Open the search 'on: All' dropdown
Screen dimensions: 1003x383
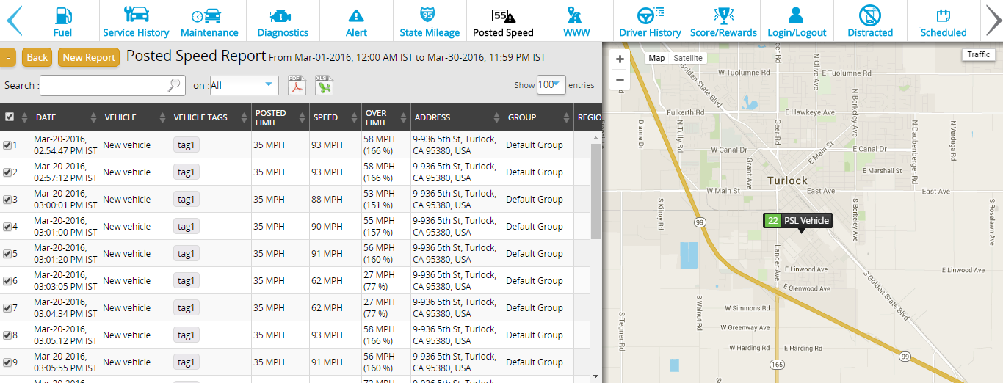point(245,85)
